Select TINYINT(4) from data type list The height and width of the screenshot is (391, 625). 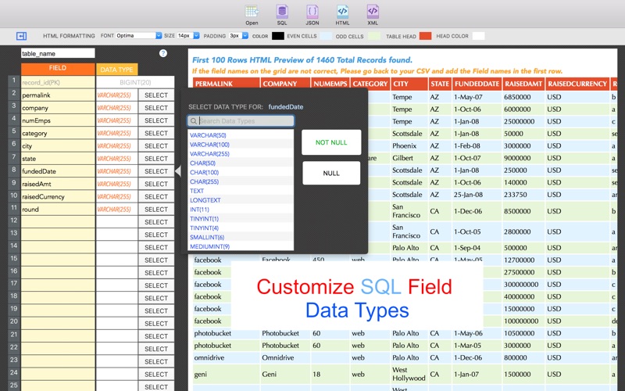241,228
